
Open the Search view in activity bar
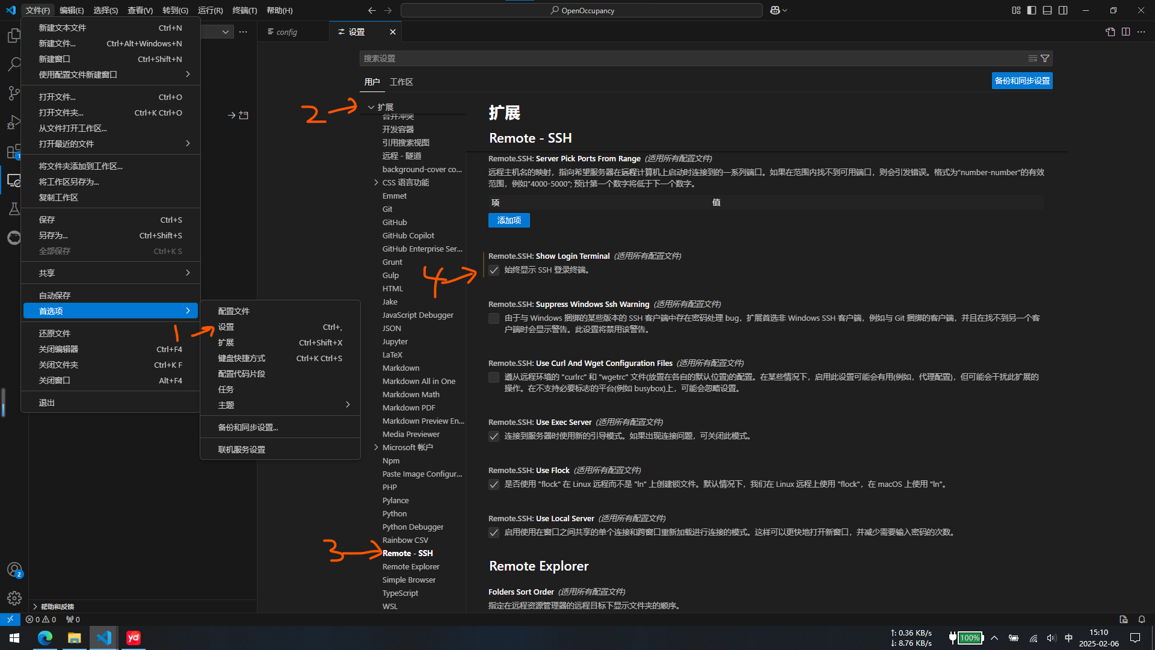(x=14, y=64)
